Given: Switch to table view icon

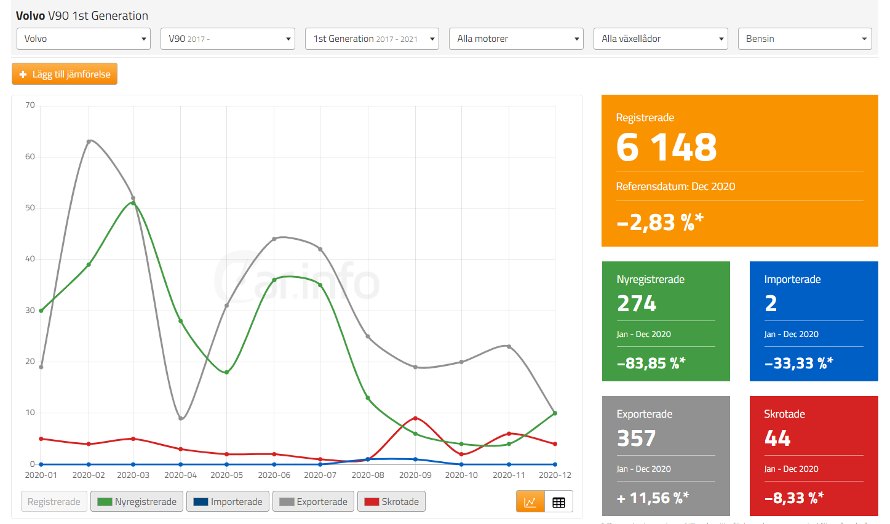Looking at the screenshot, I should click(558, 502).
